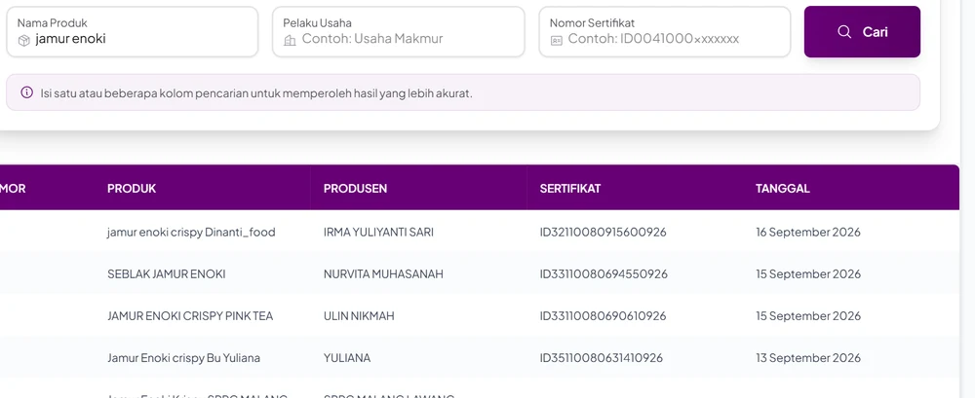Click the Cari search button
975x398 pixels.
[862, 32]
